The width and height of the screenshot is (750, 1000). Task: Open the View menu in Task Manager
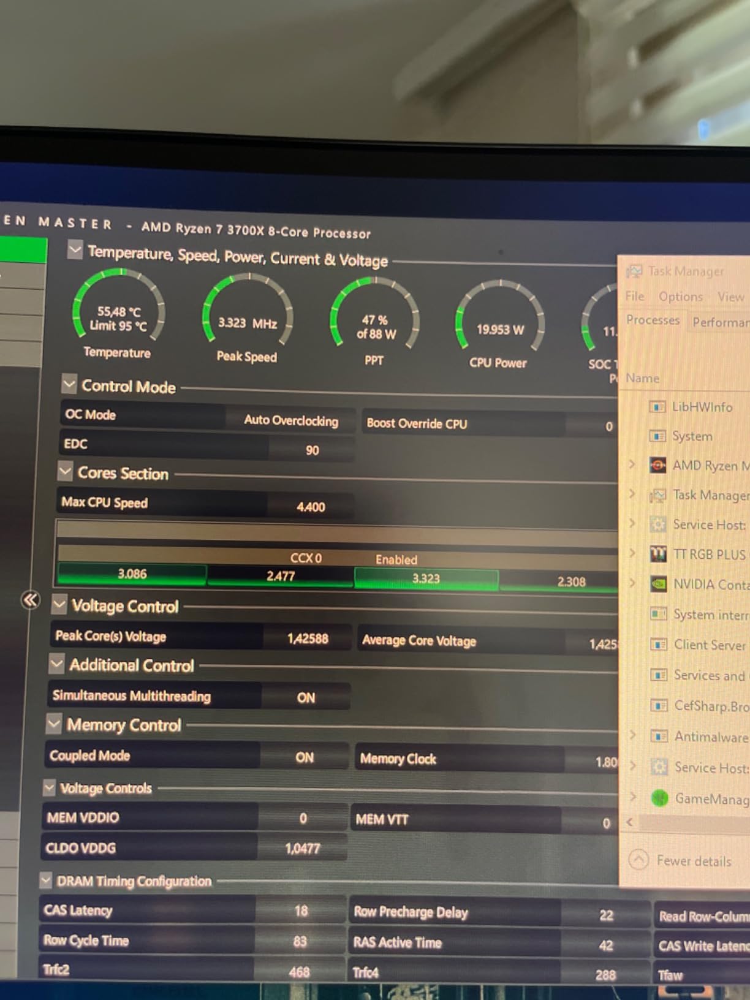pos(730,297)
